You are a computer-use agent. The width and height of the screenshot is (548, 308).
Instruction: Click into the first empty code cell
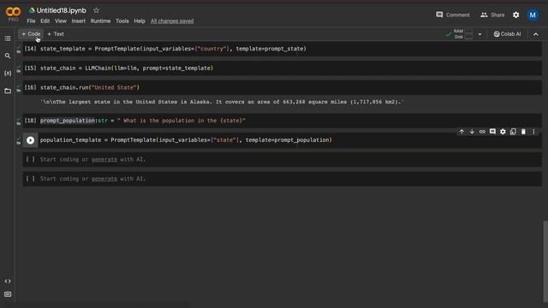pos(283,159)
